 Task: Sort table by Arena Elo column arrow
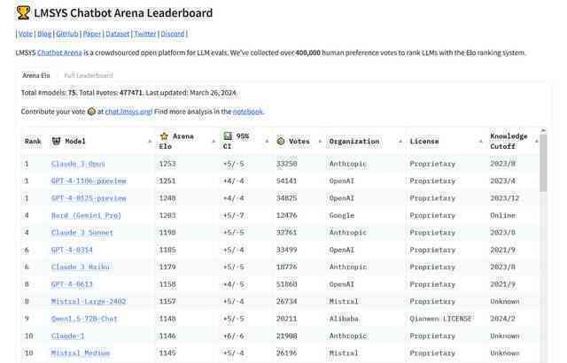click(214, 142)
